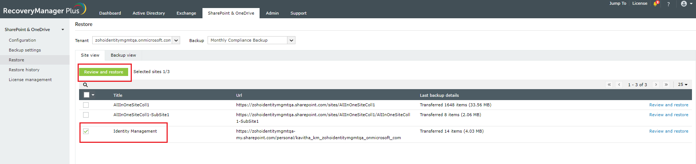Expand select-all checkbox dropdown arrow
The image size is (696, 164).
click(x=93, y=95)
